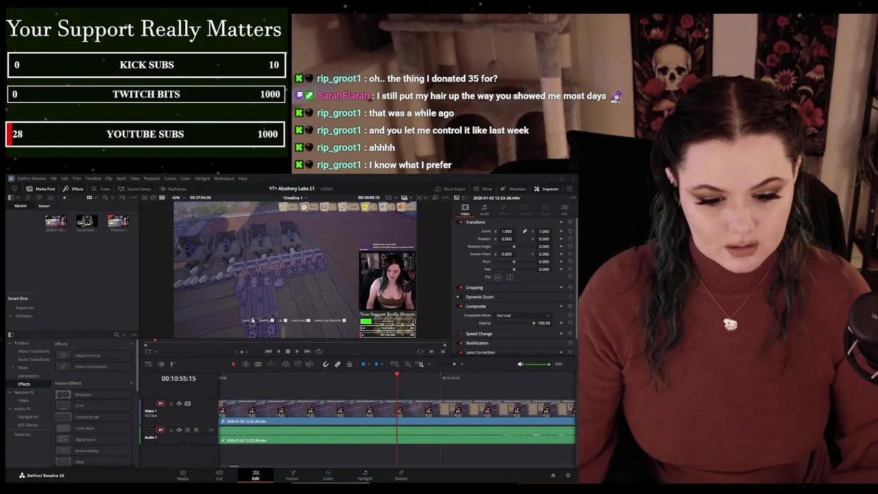Open project settings gear at bottom right
The height and width of the screenshot is (494, 878).
(x=568, y=475)
